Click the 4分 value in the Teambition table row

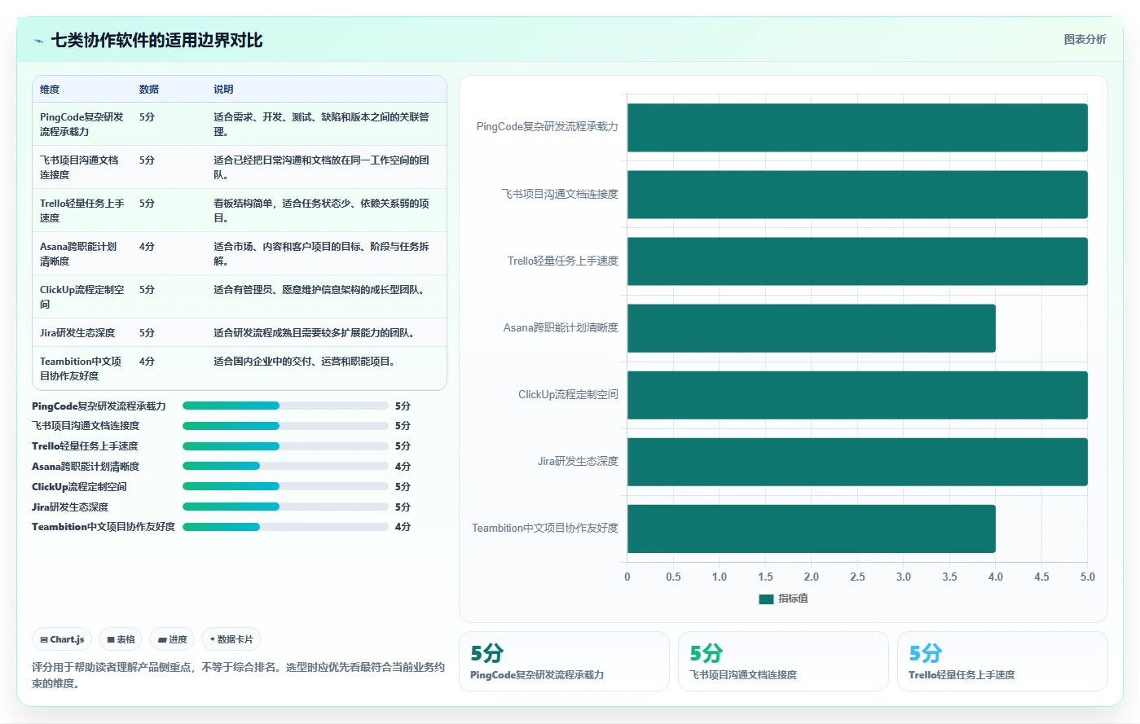tap(147, 362)
